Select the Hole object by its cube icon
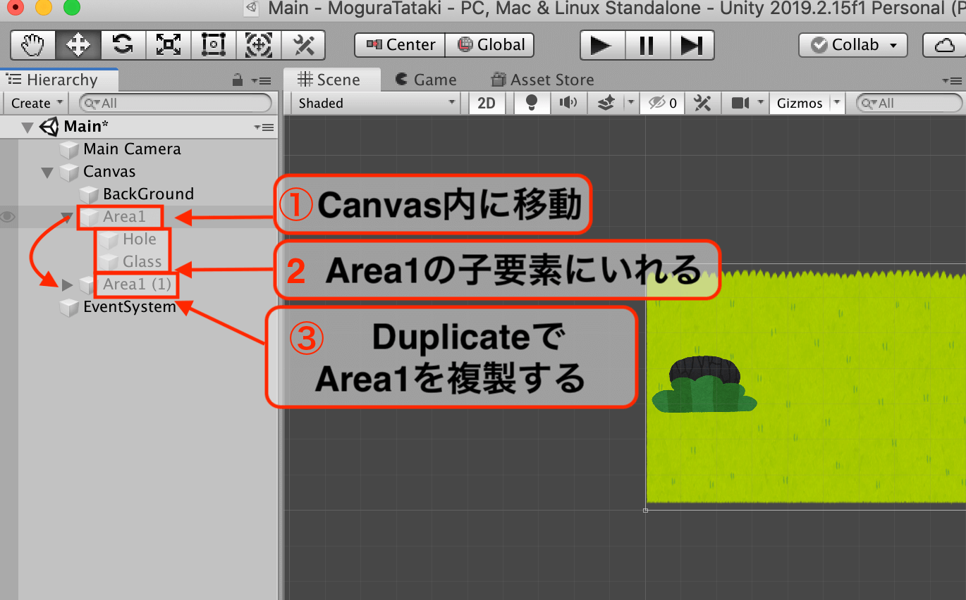This screenshot has height=600, width=966. (x=109, y=239)
